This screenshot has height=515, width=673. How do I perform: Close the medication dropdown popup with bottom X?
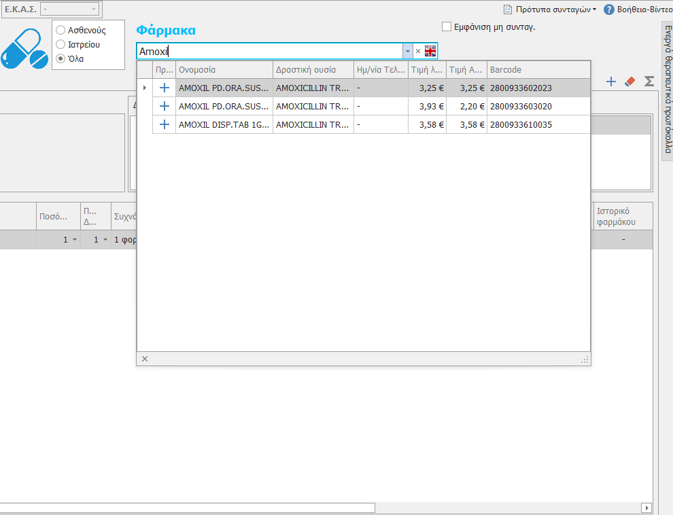144,359
